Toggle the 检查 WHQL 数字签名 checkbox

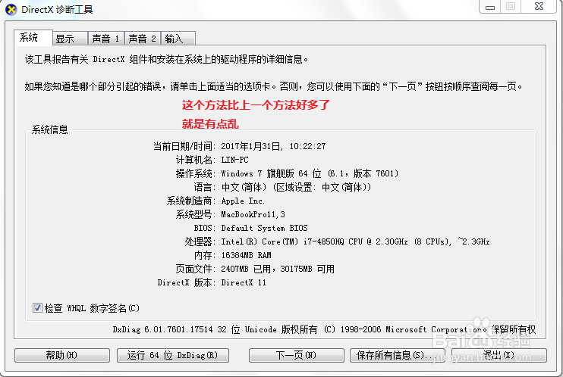37,308
